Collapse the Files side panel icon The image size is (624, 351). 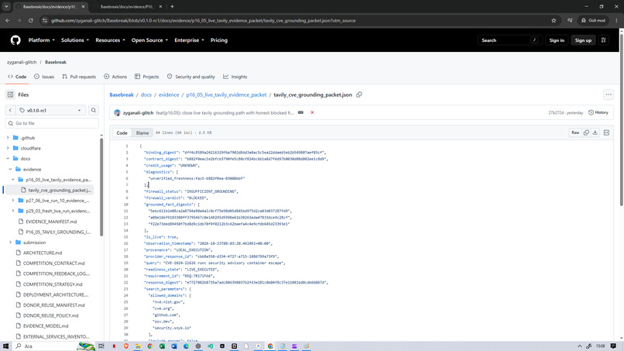10,95
